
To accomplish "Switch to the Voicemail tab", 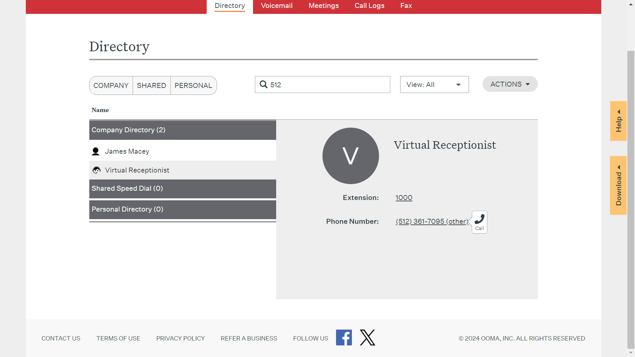I will click(276, 6).
